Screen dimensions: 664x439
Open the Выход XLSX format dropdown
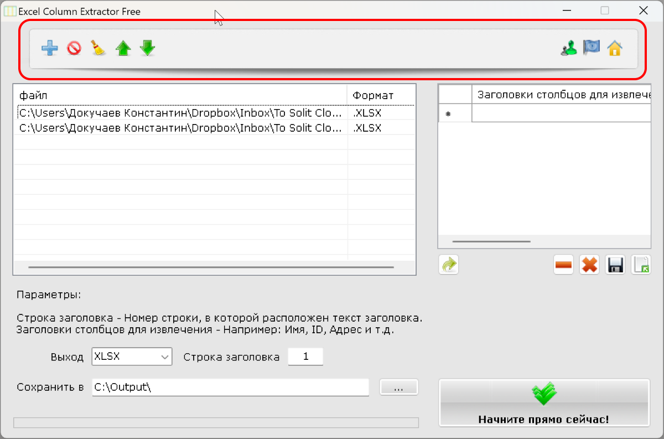(132, 357)
